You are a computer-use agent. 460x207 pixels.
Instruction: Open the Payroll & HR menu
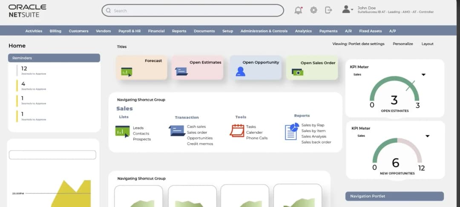pyautogui.click(x=129, y=31)
